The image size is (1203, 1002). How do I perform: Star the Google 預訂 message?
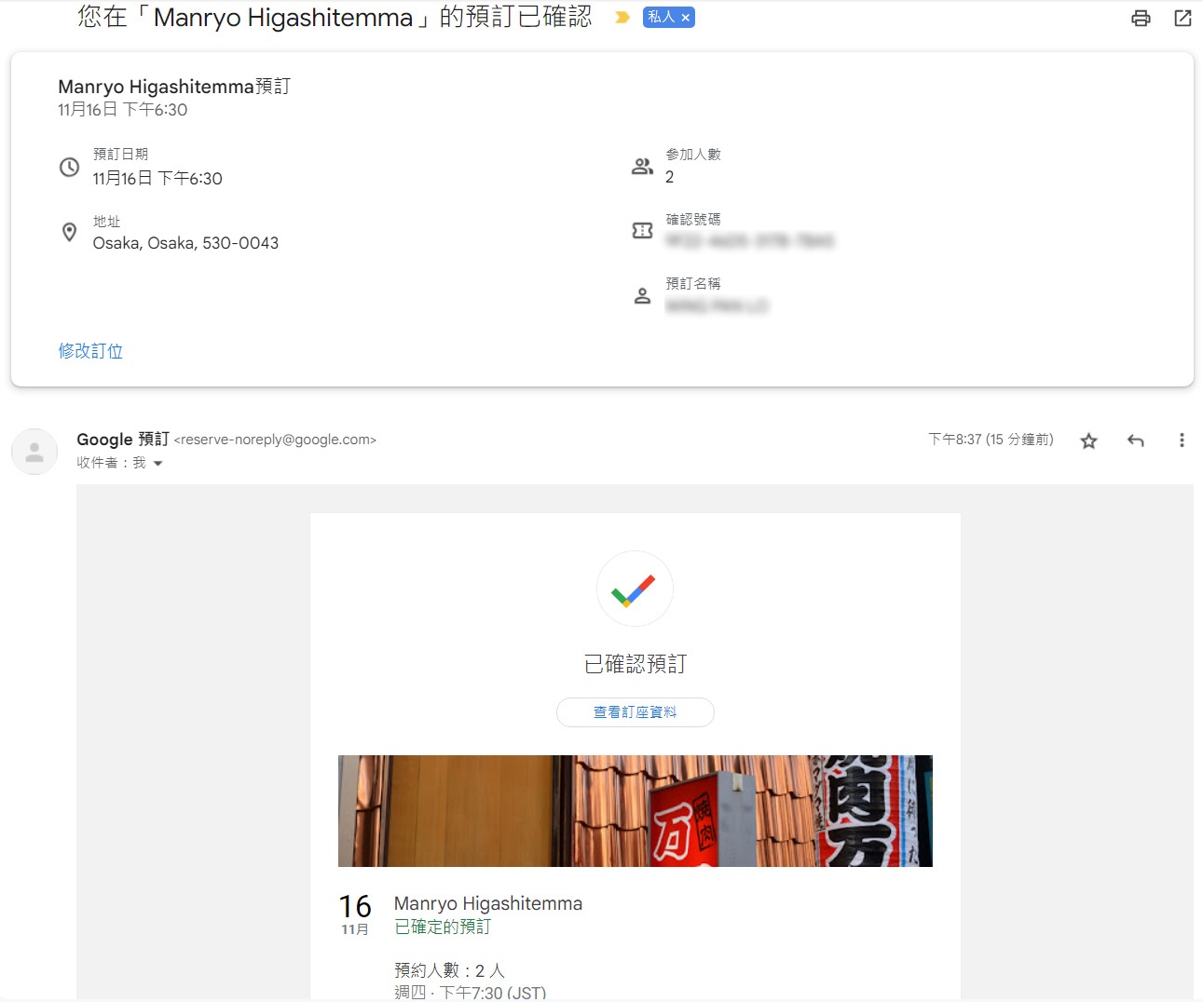1088,440
